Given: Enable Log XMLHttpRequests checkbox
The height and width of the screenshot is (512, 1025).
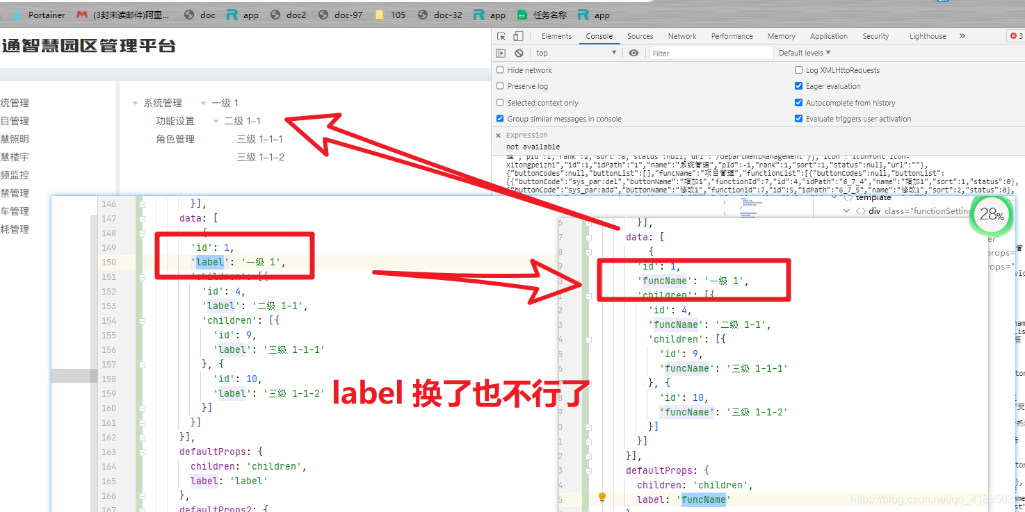Looking at the screenshot, I should 798,70.
